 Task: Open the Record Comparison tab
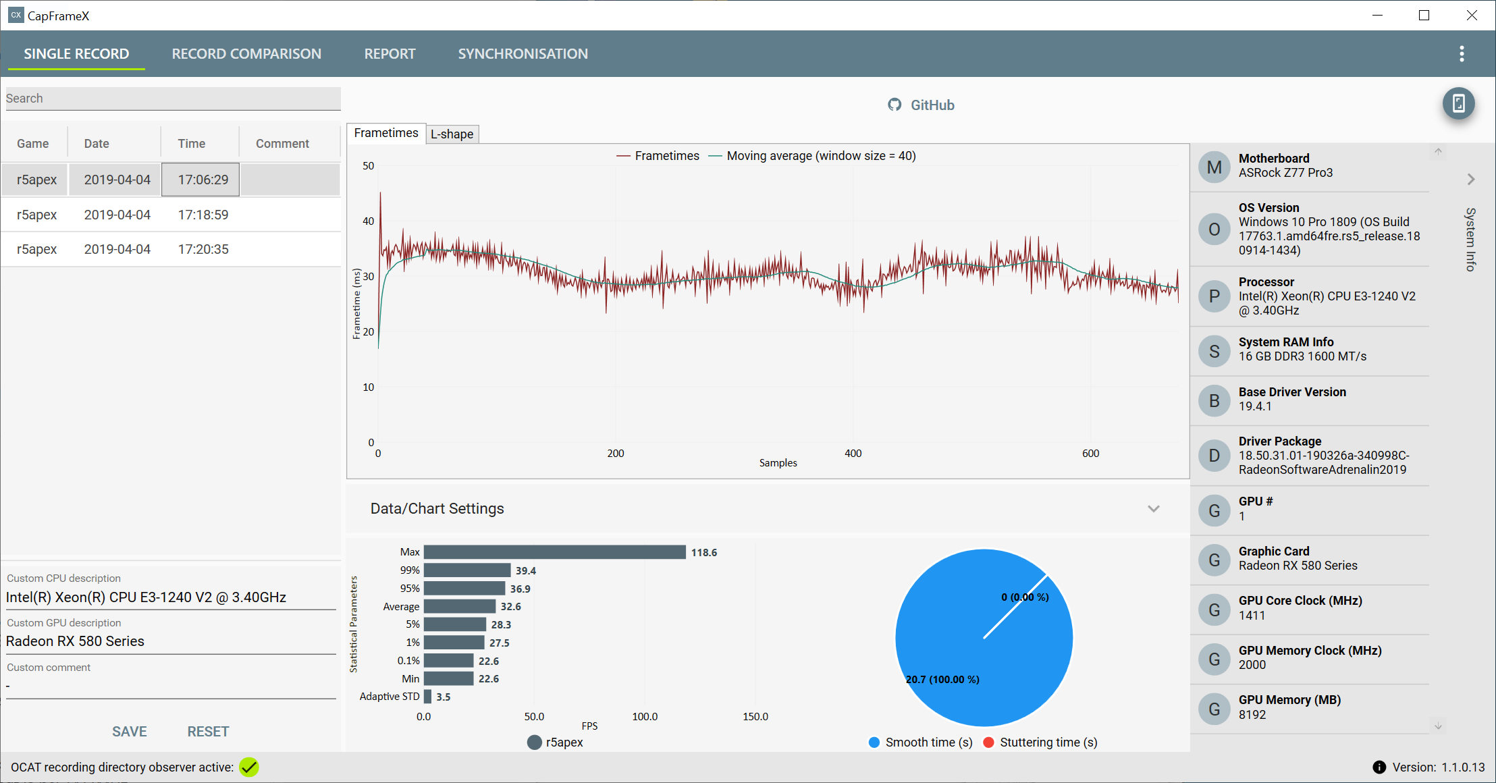246,54
